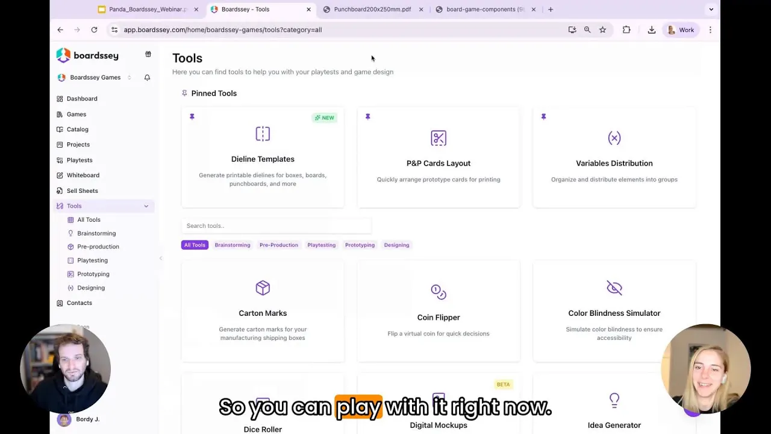Click the Color Blindness Simulator title
The image size is (771, 434).
[614, 313]
